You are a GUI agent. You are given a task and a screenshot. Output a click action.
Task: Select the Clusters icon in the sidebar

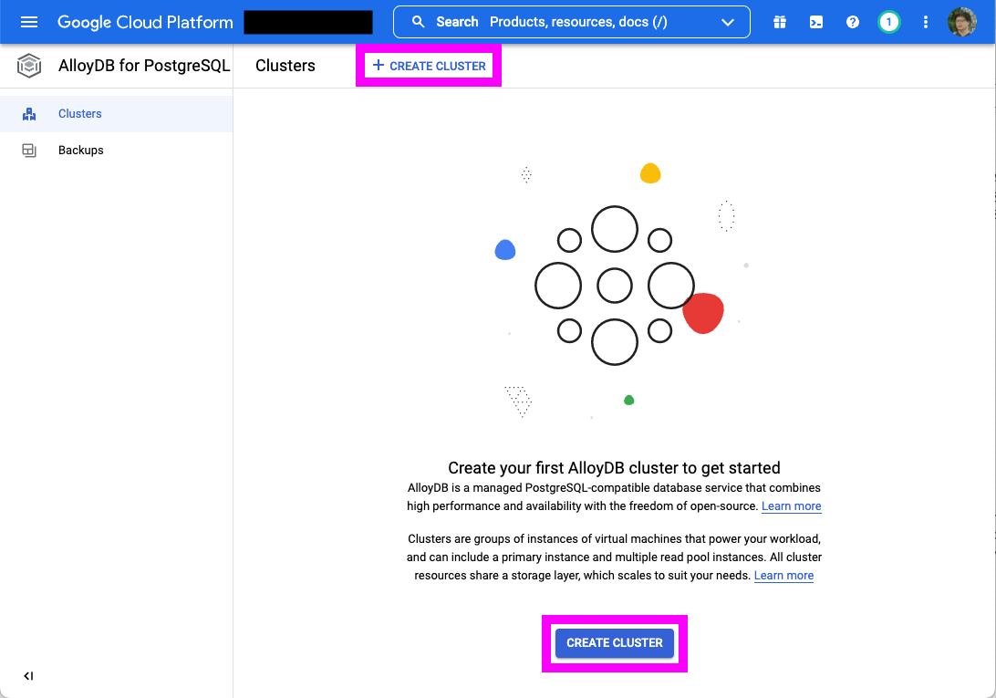pyautogui.click(x=29, y=113)
